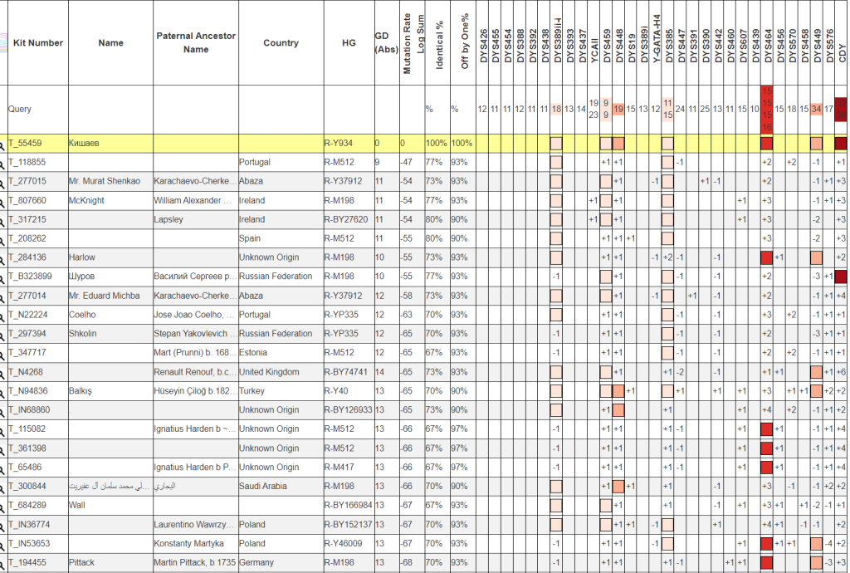Click search icon on T_194455 Pittack row
The width and height of the screenshot is (850, 573).
[3, 563]
